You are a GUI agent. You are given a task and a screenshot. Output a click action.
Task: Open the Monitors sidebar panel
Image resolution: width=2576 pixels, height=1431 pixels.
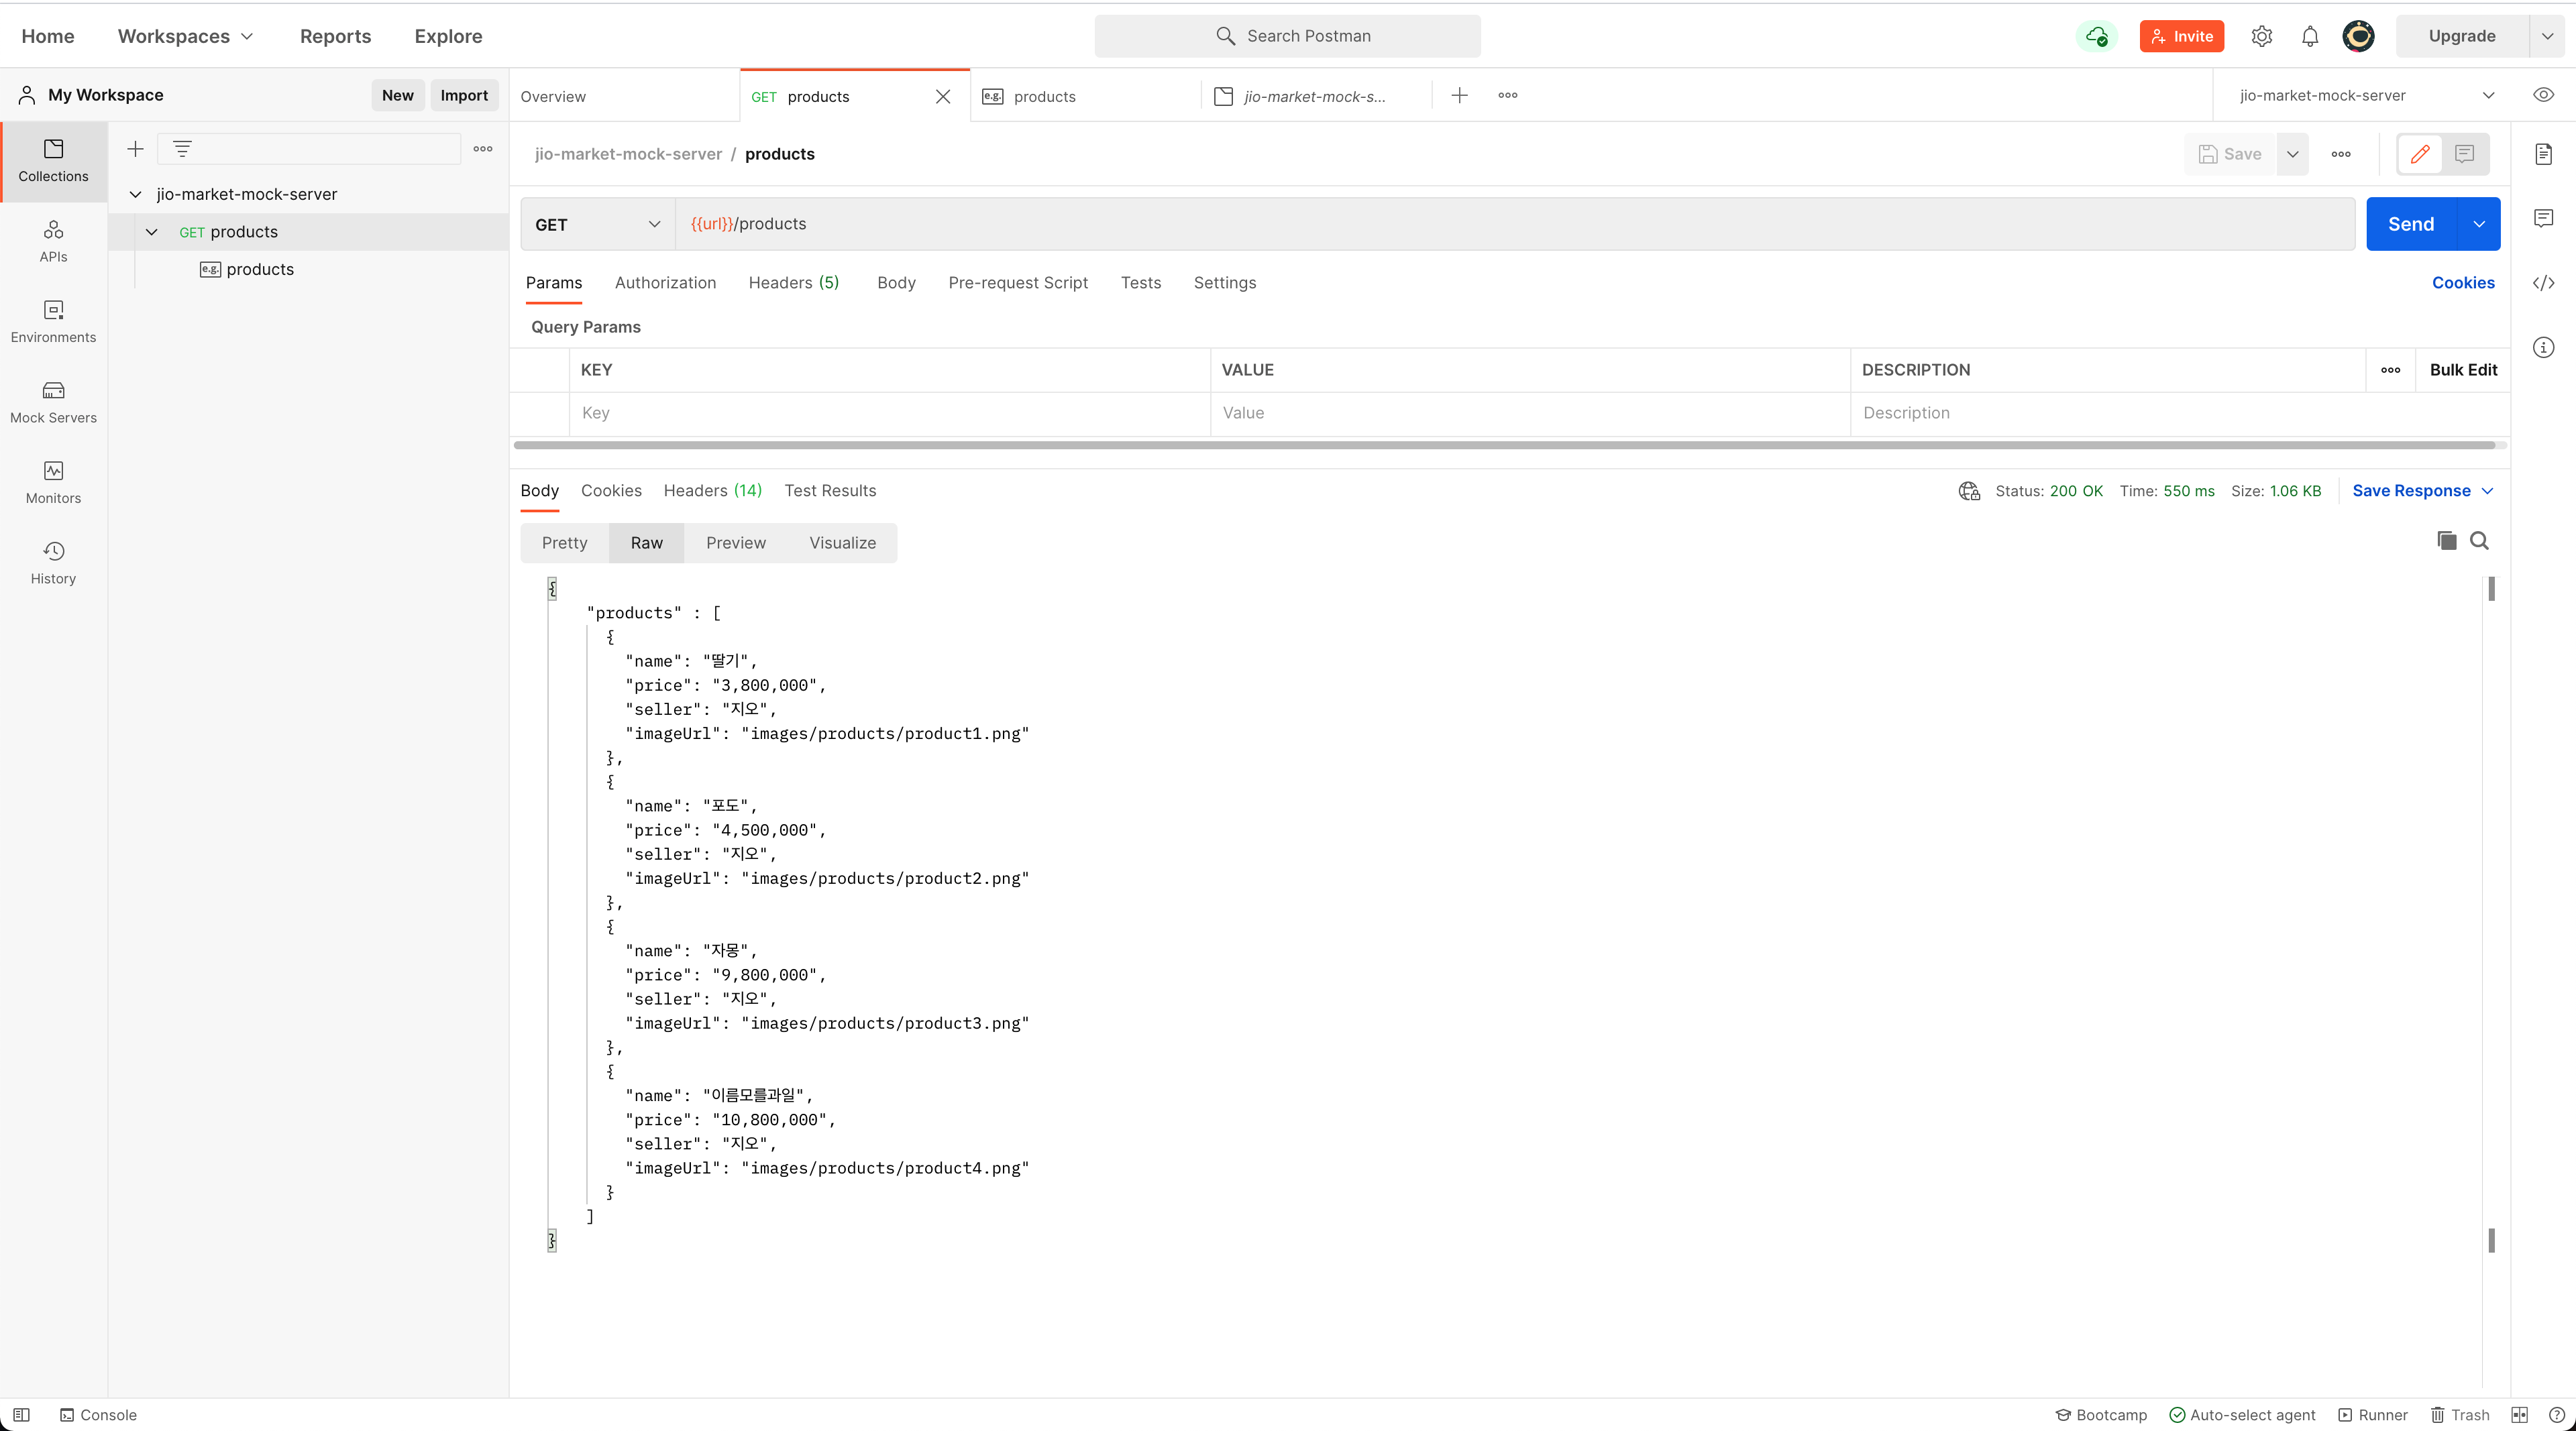(53, 483)
